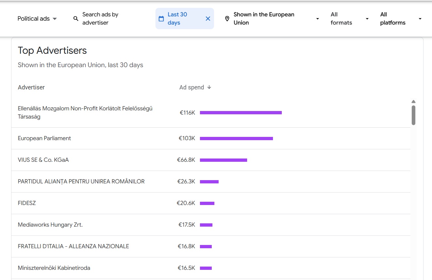Clear the Last 30 days filter
This screenshot has width=432, height=280.
[208, 19]
